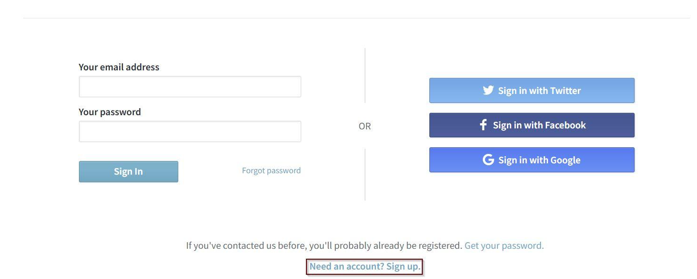The height and width of the screenshot is (279, 697).
Task: Click the Twitter bird icon
Action: coord(488,90)
